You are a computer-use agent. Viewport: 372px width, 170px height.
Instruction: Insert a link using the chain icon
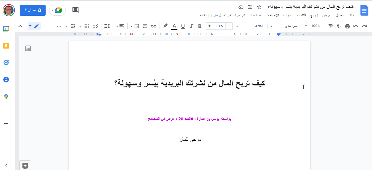(x=153, y=26)
